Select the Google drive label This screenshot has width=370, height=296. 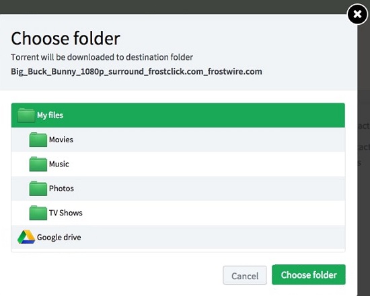[59, 237]
